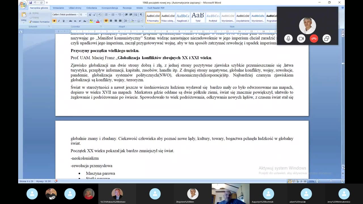Shrink font size with smaller A icon

(x=95, y=14)
